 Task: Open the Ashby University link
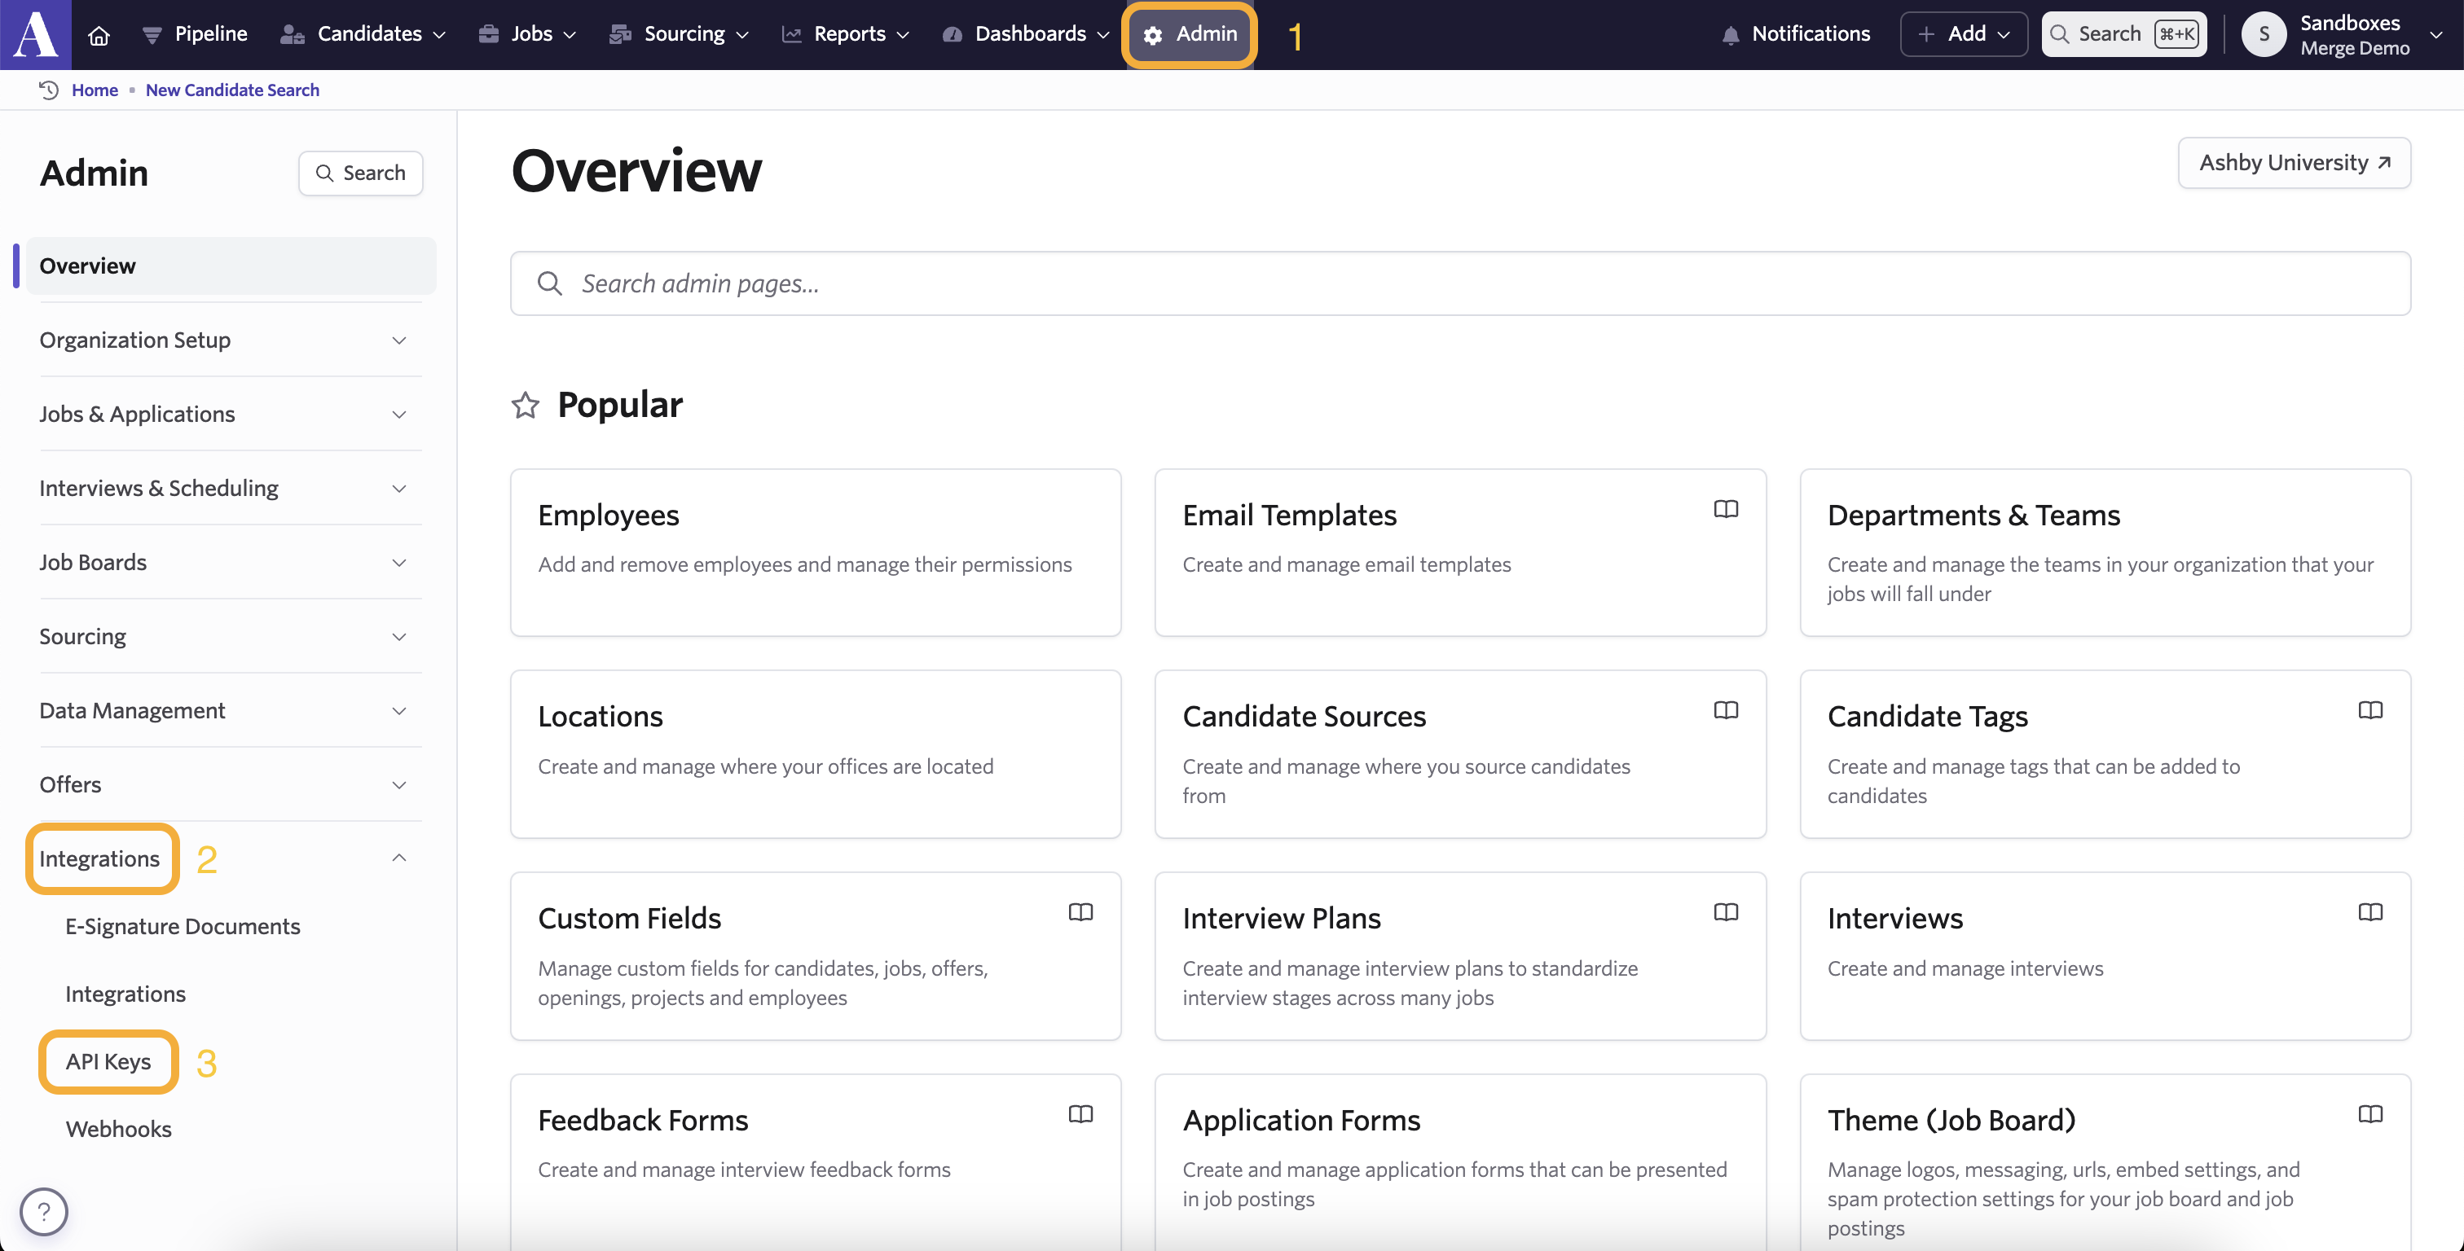coord(2293,163)
